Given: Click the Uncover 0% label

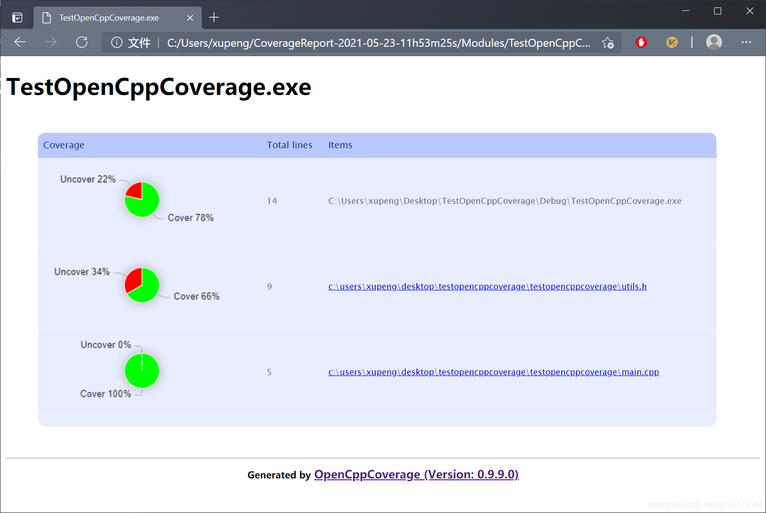Looking at the screenshot, I should pyautogui.click(x=106, y=345).
